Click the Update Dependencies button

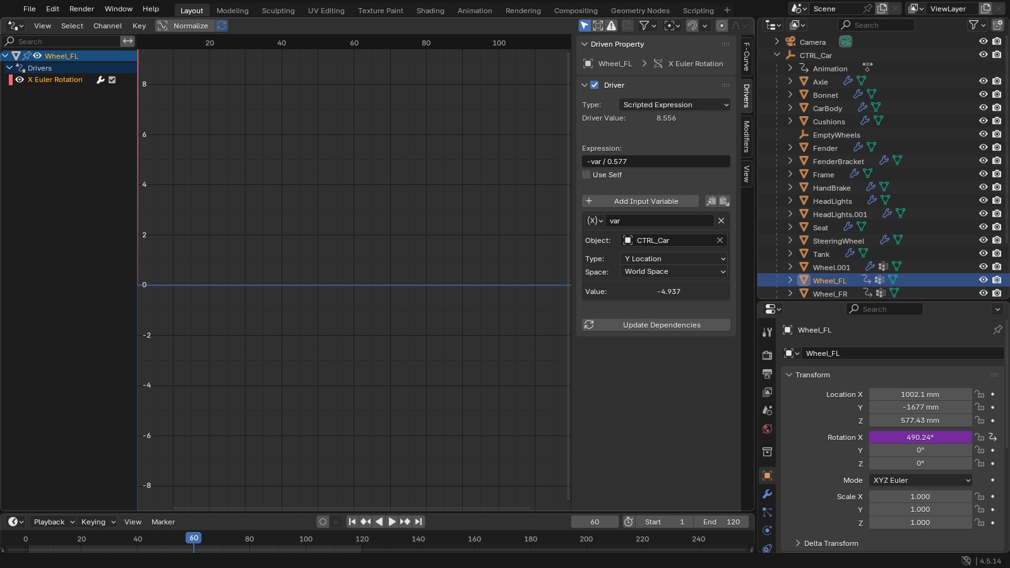[656, 325]
